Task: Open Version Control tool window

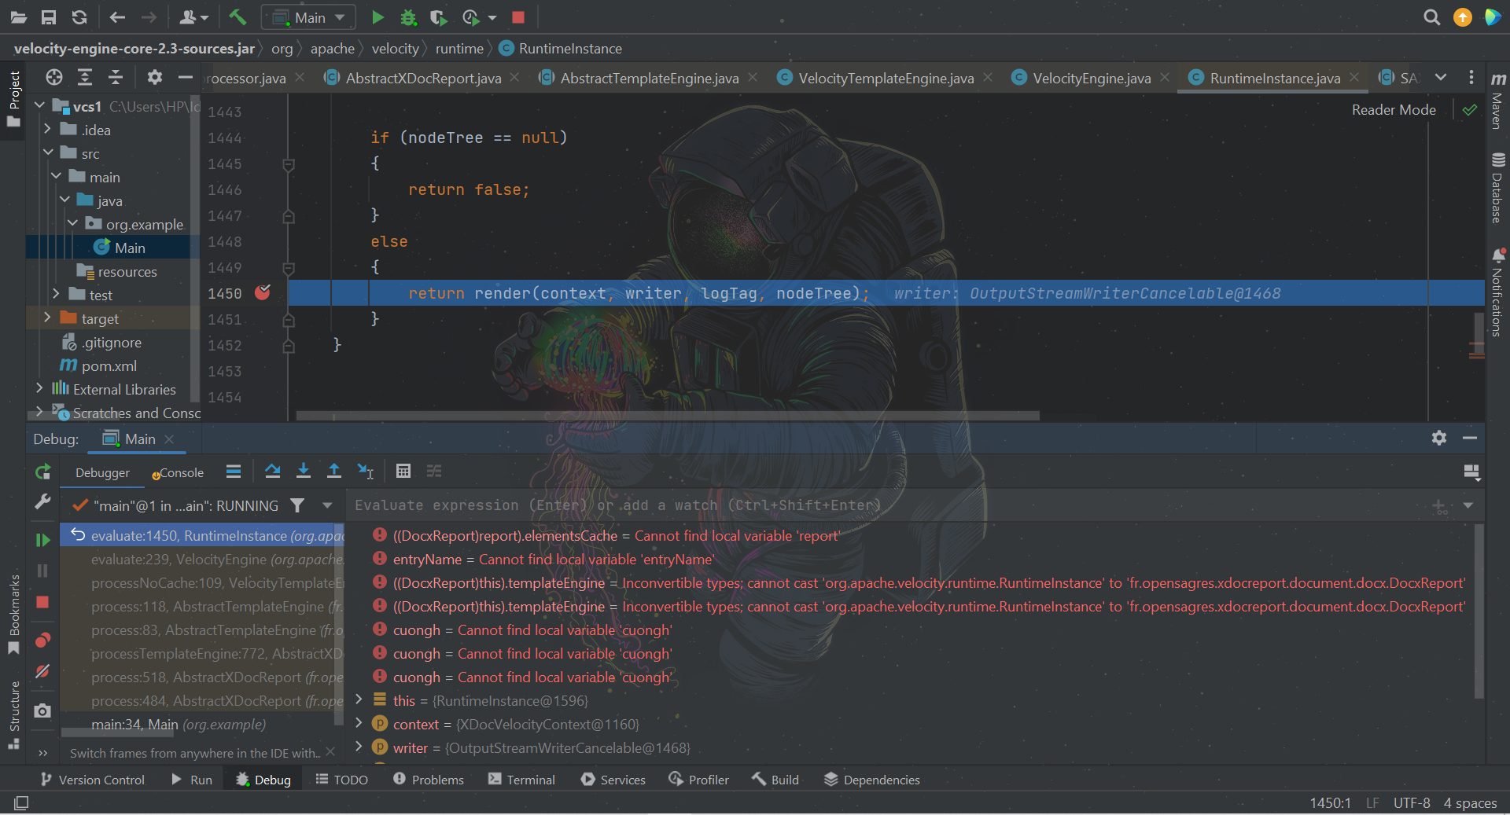Action: coord(93,779)
